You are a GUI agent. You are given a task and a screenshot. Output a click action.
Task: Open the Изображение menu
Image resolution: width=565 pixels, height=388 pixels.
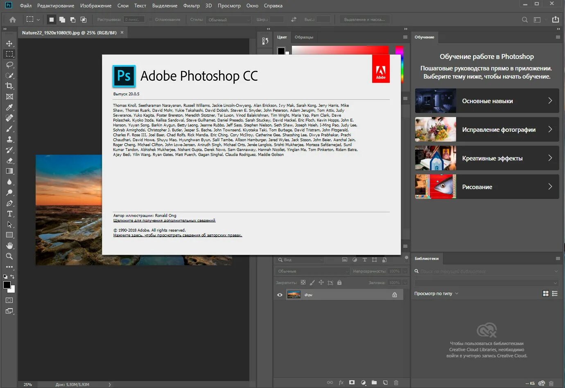point(96,6)
